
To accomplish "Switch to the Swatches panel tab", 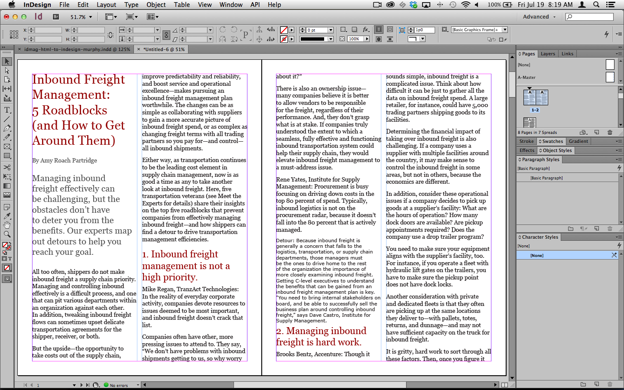I will click(552, 141).
